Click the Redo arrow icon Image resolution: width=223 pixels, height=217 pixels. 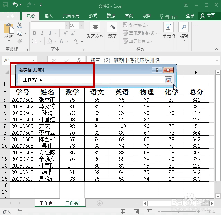point(29,5)
